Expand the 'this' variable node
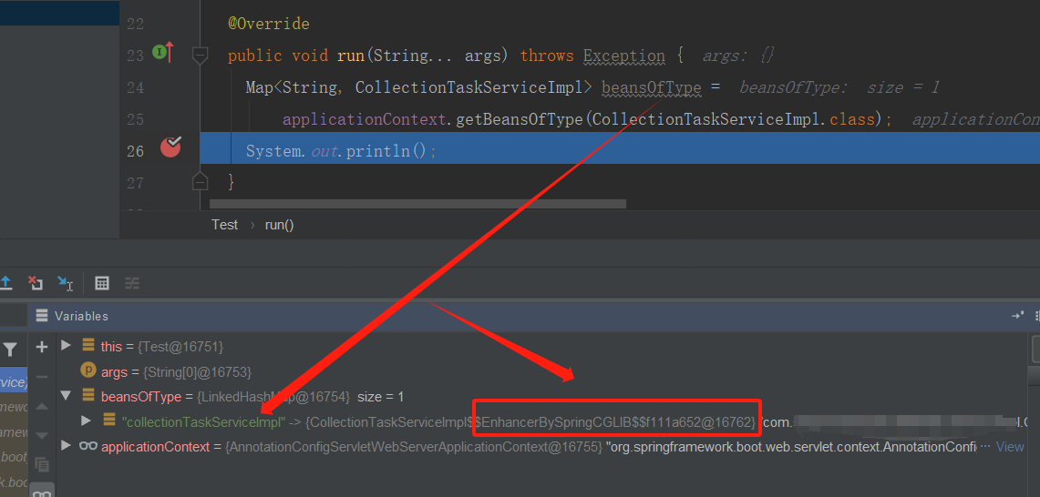This screenshot has height=497, width=1040. click(x=65, y=345)
